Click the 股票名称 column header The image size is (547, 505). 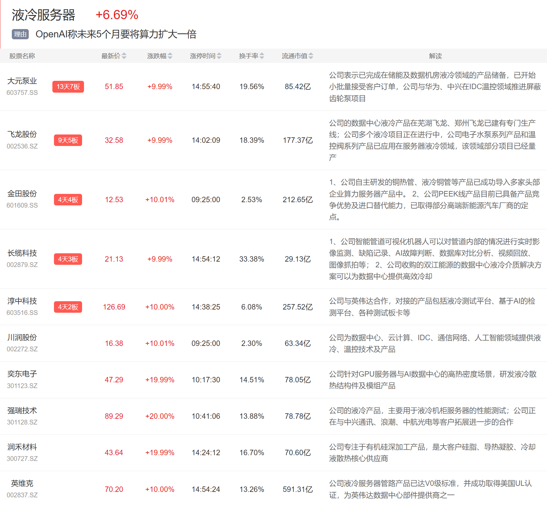tap(22, 56)
